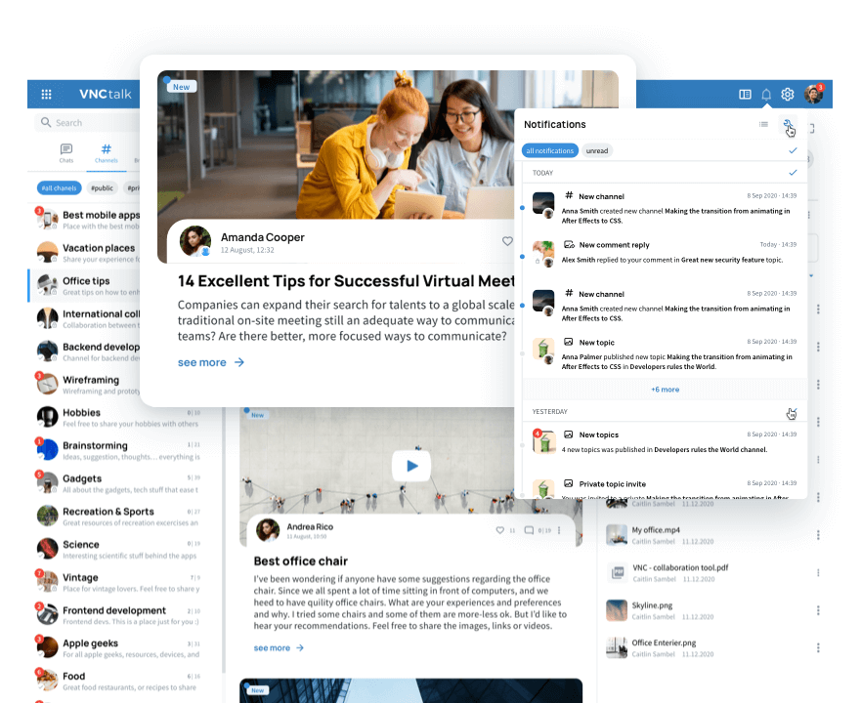Click the VNCtalk logo
The width and height of the screenshot is (861, 703).
[x=105, y=94]
